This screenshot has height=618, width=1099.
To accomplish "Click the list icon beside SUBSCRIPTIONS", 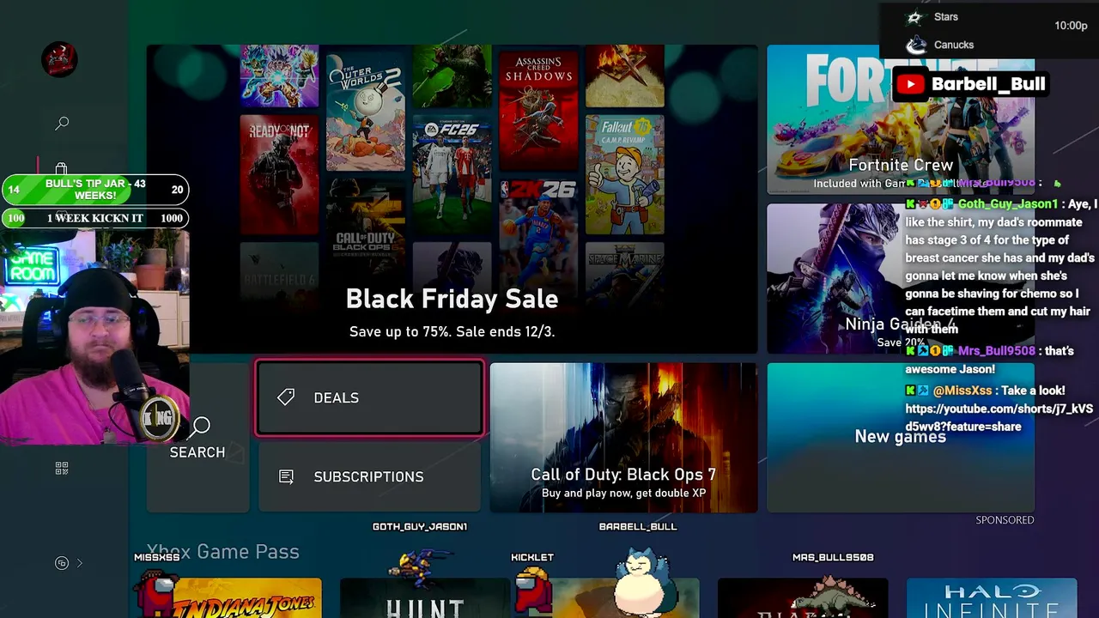I will [286, 476].
